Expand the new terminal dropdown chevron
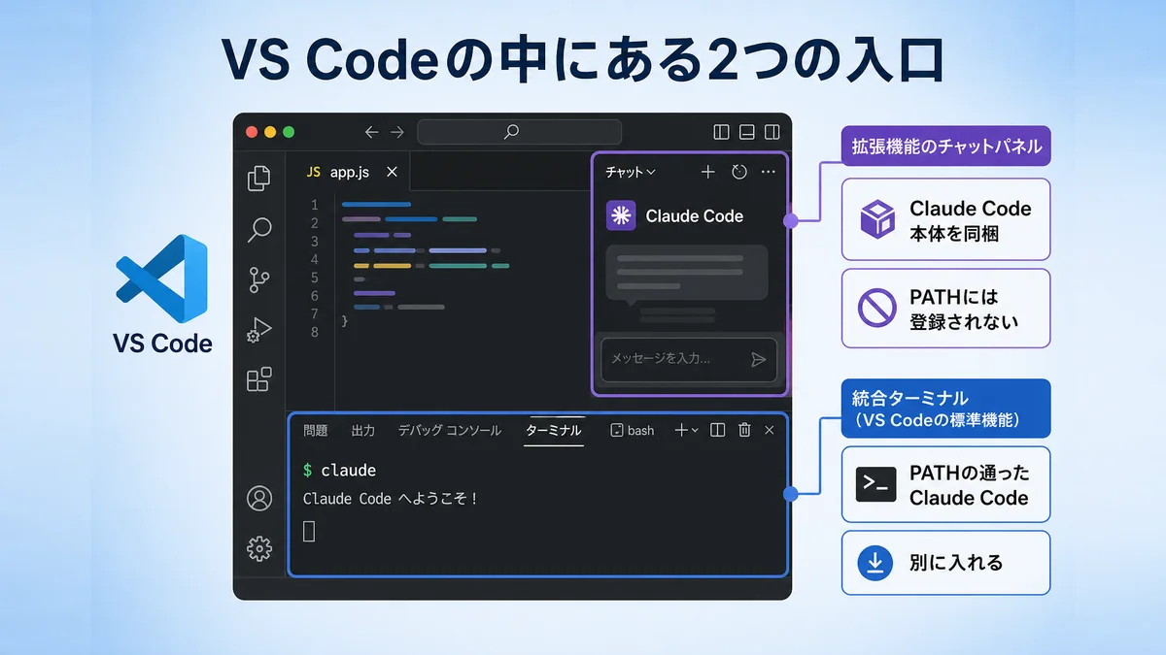This screenshot has height=655, width=1166. [x=694, y=430]
